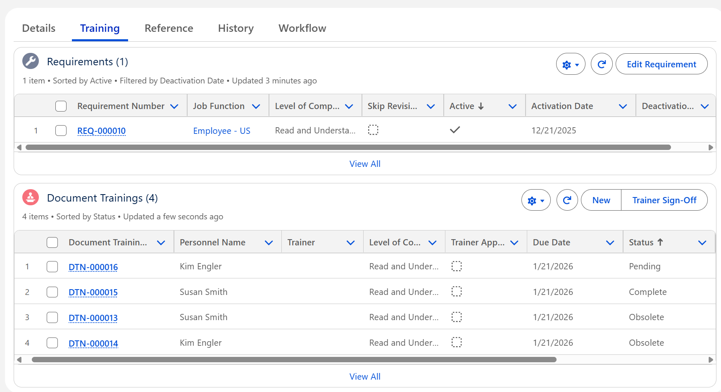Open the Workflow tab

click(x=302, y=28)
